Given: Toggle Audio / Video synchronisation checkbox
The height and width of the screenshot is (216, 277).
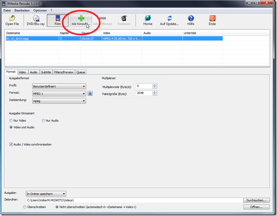Looking at the screenshot, I should point(11,145).
